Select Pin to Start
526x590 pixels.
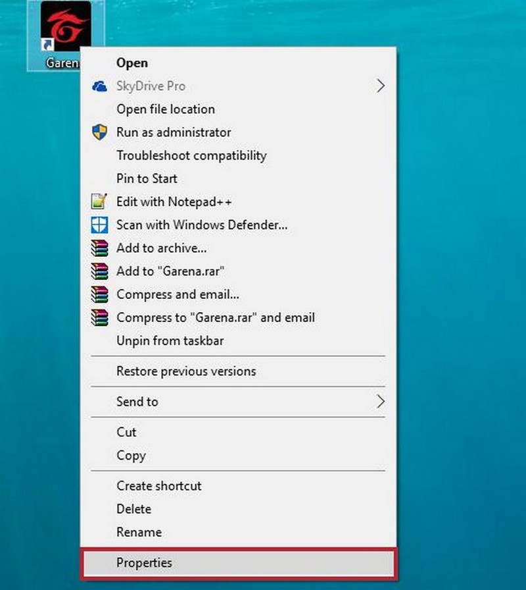pos(238,178)
